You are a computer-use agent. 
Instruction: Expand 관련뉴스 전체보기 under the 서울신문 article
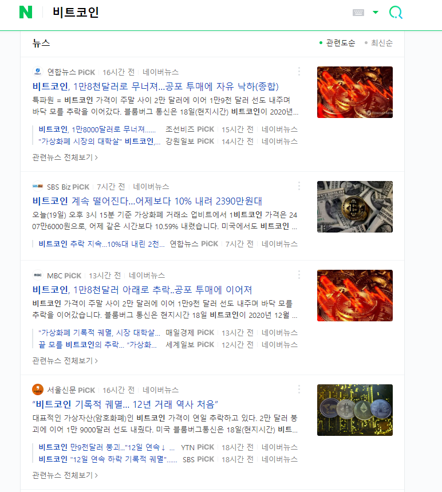coord(65,475)
